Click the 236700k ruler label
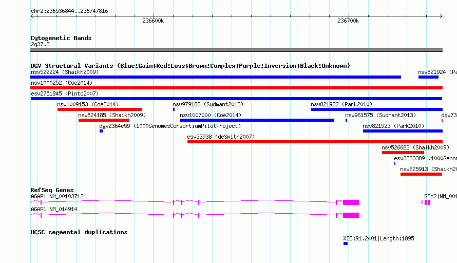 (348, 21)
